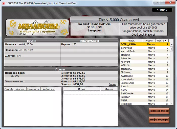Image resolution: width=177 pixels, height=129 pixels.
Task: Close the tournament lobby window
Action: [170, 2]
